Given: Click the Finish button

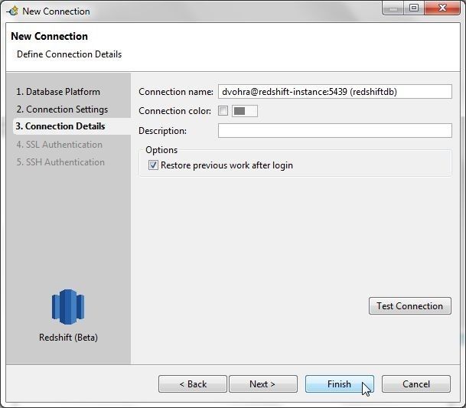Looking at the screenshot, I should pyautogui.click(x=340, y=384).
